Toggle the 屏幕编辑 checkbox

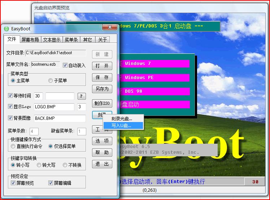(51, 183)
